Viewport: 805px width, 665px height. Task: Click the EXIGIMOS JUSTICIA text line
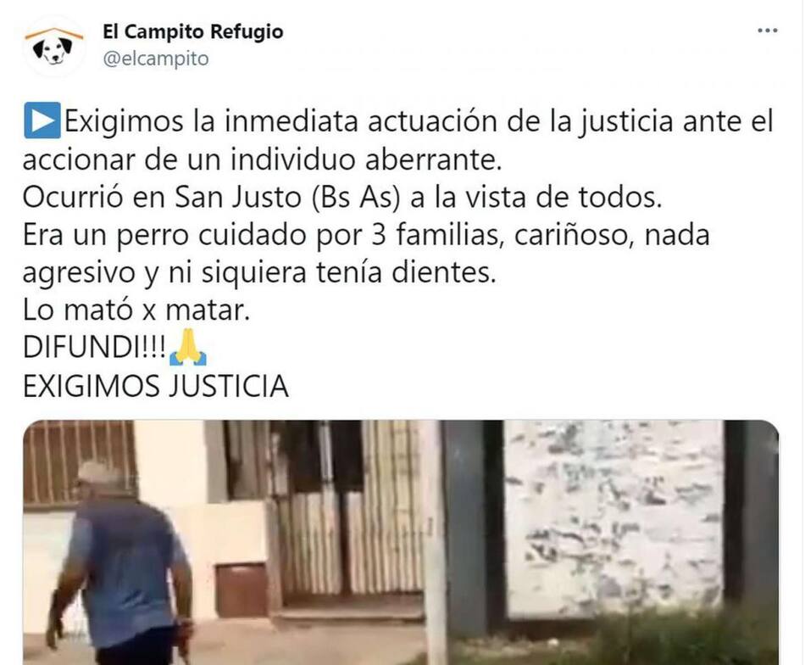click(x=156, y=387)
